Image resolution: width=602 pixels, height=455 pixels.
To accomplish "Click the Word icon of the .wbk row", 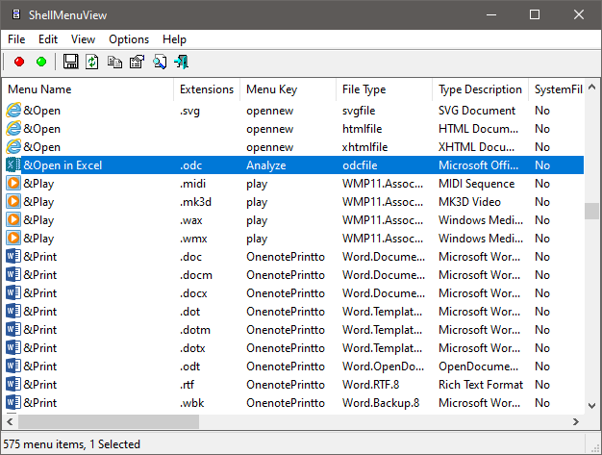I will point(13,403).
